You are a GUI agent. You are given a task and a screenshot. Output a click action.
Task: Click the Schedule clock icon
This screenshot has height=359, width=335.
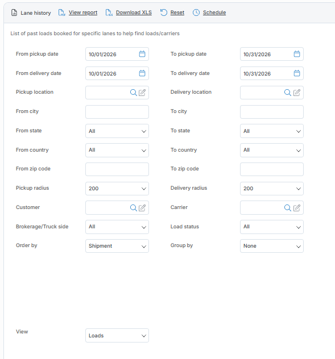point(196,12)
